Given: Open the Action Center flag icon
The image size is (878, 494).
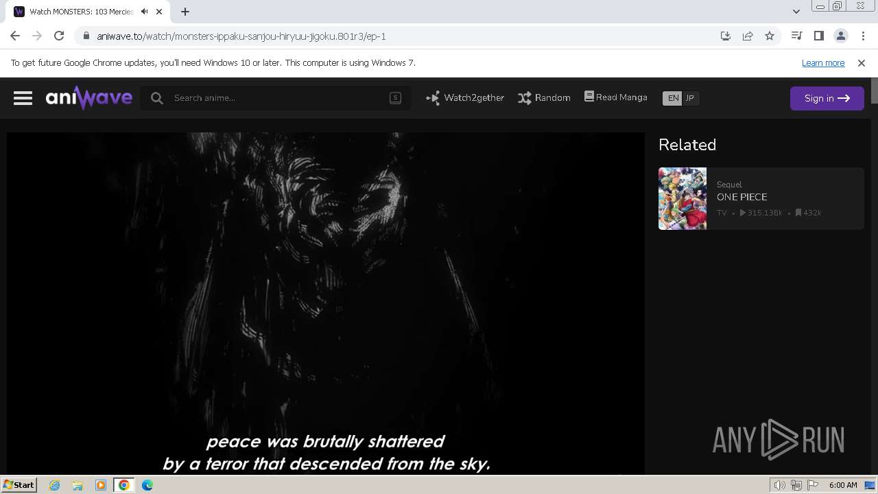Looking at the screenshot, I should [813, 485].
